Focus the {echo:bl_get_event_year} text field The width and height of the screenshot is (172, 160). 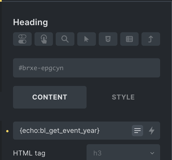71,131
